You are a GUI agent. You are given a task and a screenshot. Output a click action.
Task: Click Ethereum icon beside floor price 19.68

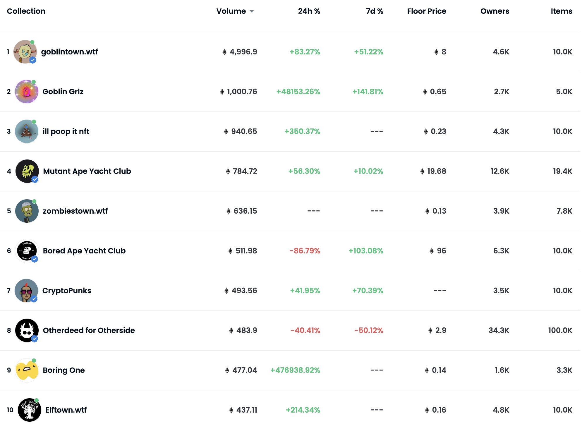[422, 171]
